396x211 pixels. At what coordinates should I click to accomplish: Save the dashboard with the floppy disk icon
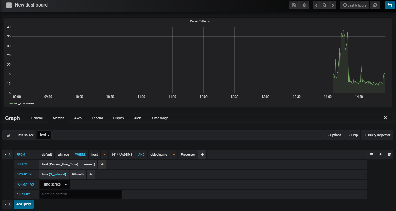tap(294, 5)
